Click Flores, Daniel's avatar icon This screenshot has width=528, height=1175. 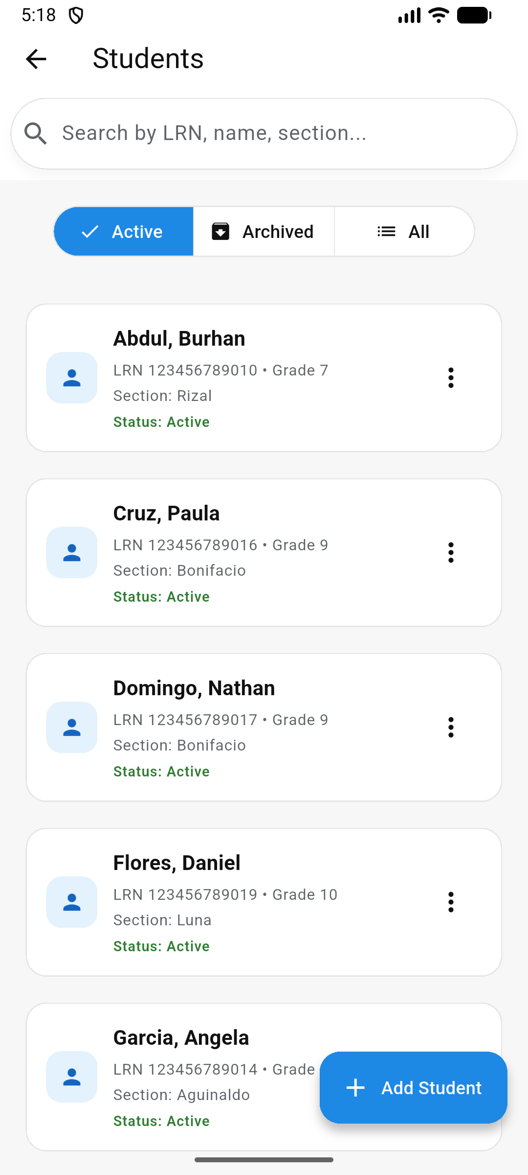click(72, 902)
